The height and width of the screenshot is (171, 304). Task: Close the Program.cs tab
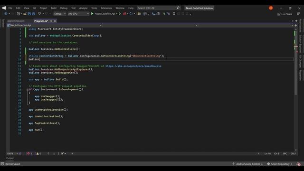pyautogui.click(x=55, y=21)
